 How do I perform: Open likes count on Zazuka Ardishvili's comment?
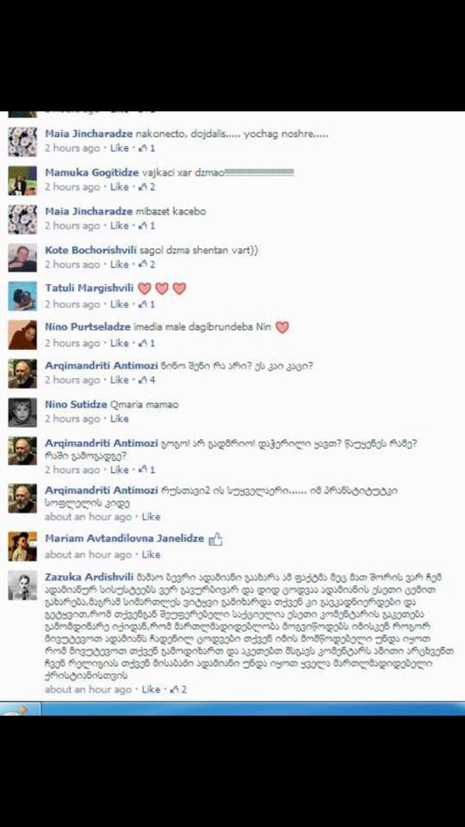178,689
